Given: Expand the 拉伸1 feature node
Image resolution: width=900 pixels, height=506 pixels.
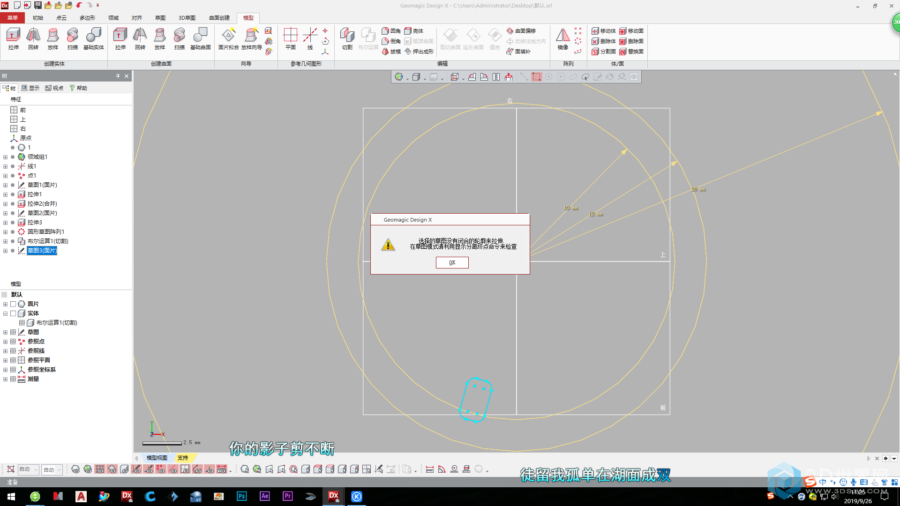Looking at the screenshot, I should (x=5, y=194).
